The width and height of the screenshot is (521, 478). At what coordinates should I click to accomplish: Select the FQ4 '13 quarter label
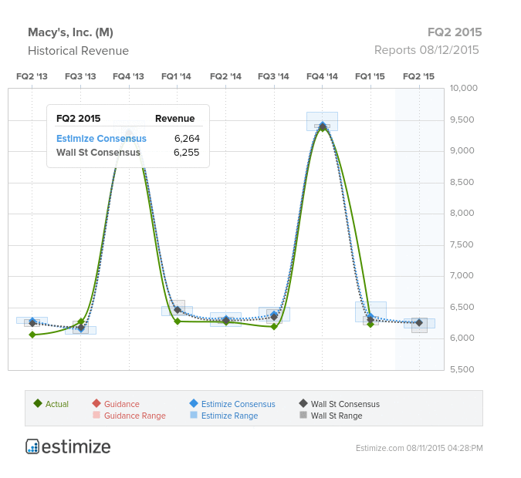[129, 76]
